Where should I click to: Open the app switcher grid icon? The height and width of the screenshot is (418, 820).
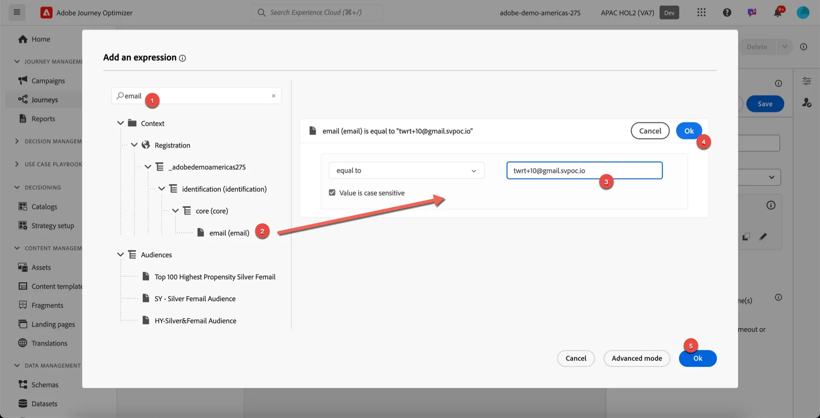(x=701, y=12)
